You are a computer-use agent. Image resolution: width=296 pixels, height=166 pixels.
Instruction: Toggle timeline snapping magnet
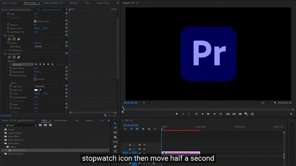(x=131, y=129)
